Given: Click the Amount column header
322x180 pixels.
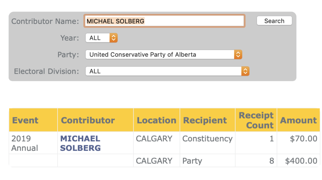Looking at the screenshot, I should (x=298, y=120).
